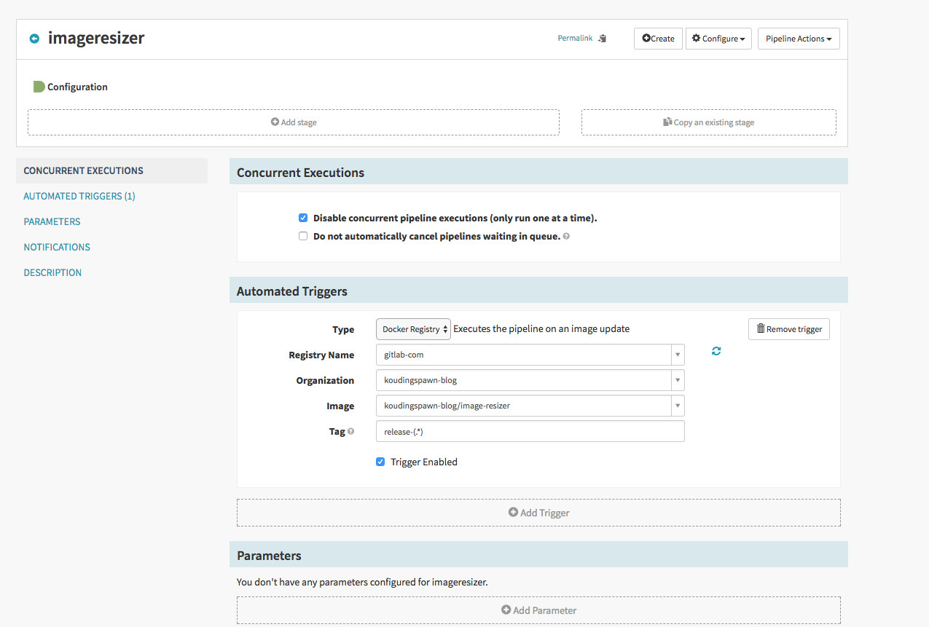Select Notifications in the left sidebar
Image resolution: width=929 pixels, height=627 pixels.
click(x=57, y=247)
